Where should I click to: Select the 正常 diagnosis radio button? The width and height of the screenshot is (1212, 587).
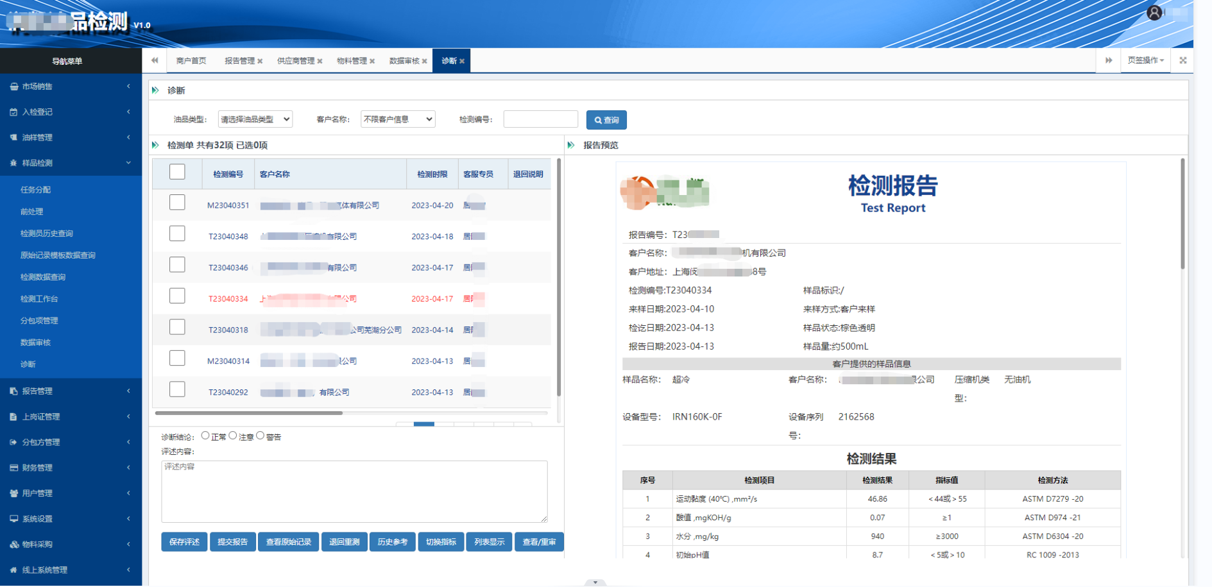[x=205, y=436]
